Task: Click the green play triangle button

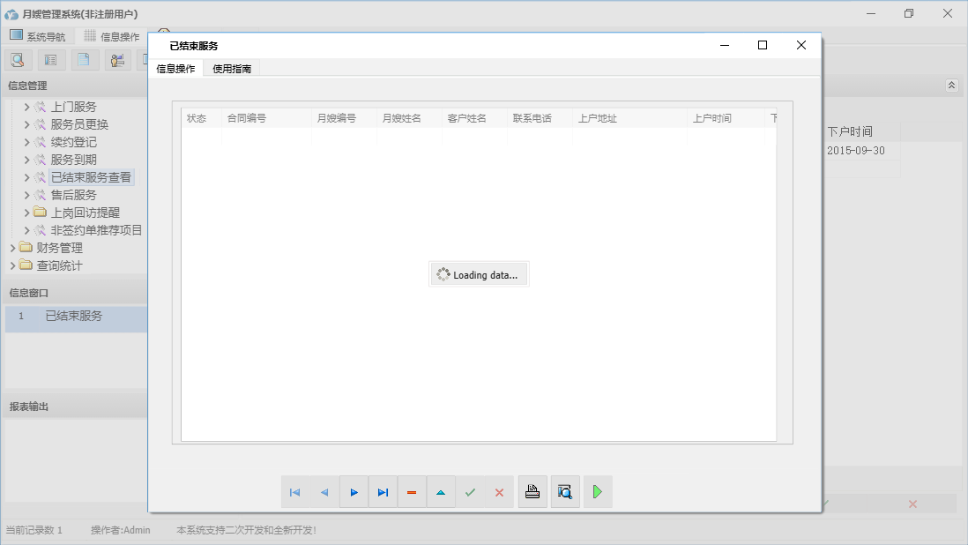Action: (598, 492)
